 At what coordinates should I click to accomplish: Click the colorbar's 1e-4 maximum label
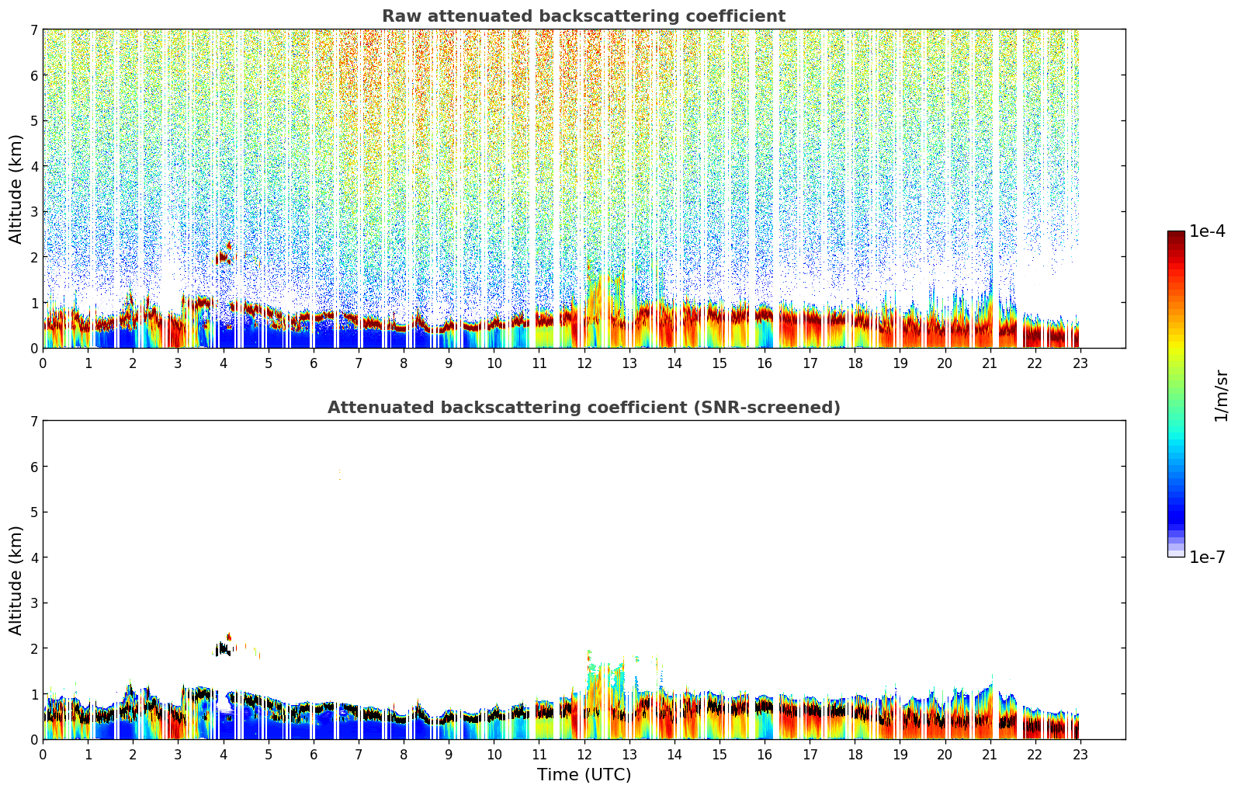point(1207,231)
